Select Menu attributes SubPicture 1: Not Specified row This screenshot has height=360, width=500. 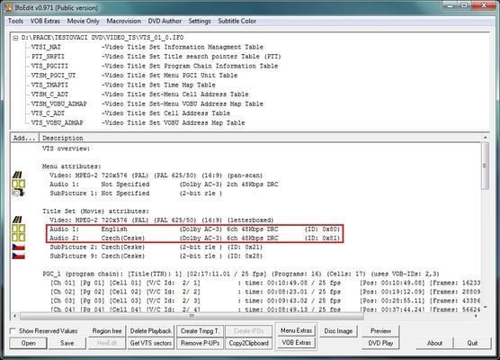(x=136, y=193)
